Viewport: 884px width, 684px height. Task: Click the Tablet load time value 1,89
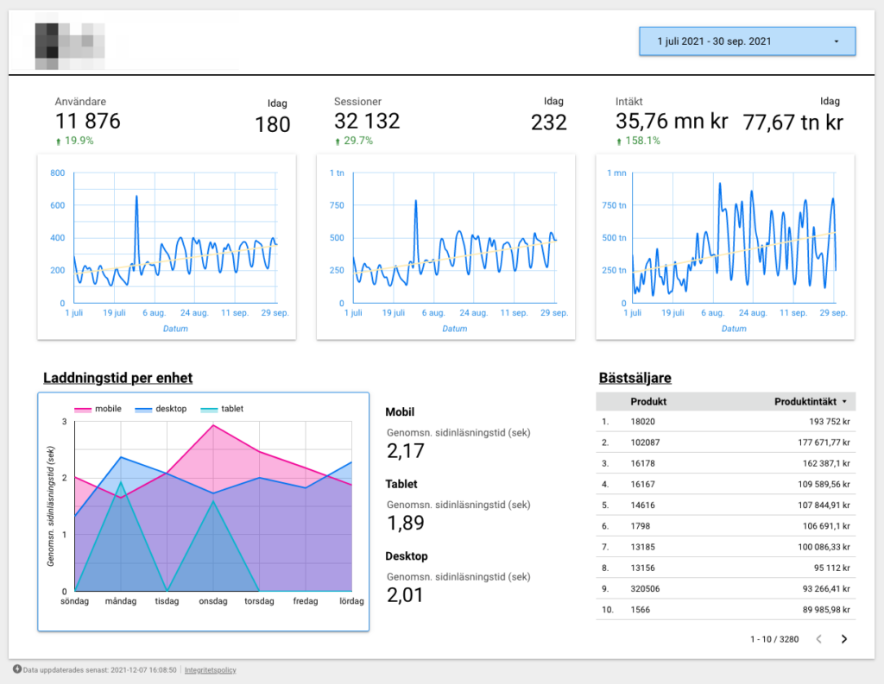[406, 523]
